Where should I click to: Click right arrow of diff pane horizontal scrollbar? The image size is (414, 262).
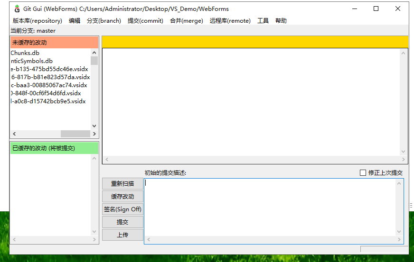coord(403,160)
